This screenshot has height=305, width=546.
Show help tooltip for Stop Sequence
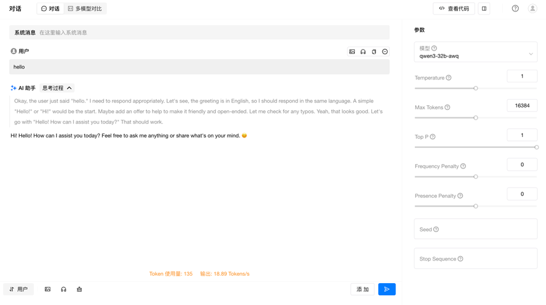pos(460,259)
